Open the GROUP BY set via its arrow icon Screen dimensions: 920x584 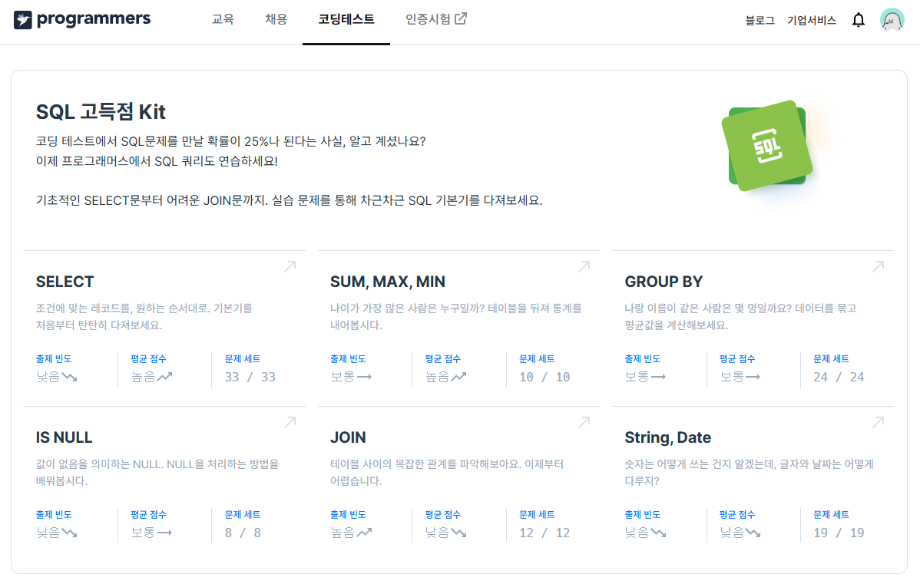878,266
